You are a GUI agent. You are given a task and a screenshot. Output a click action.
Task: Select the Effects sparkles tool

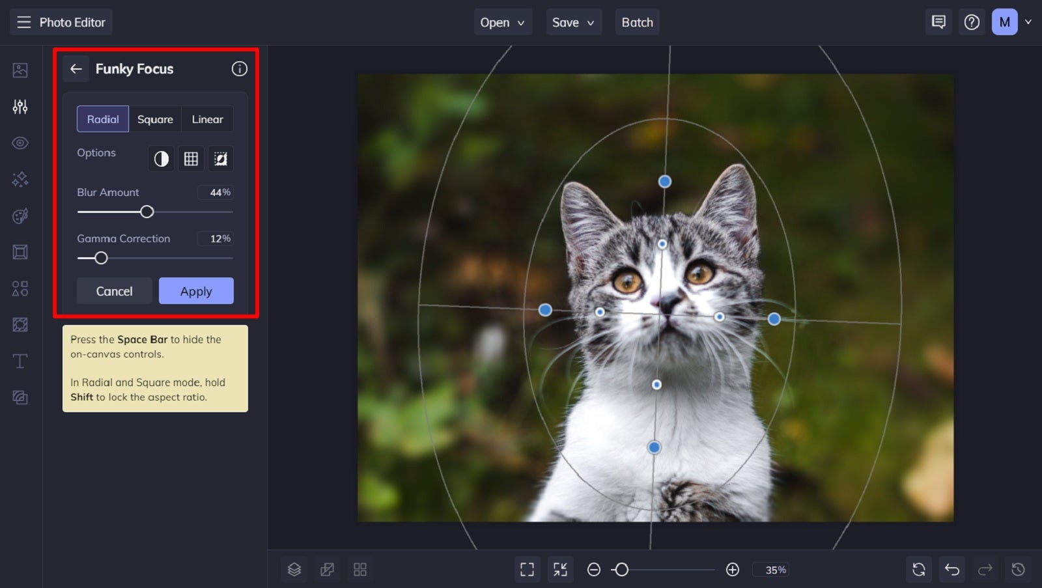point(20,179)
